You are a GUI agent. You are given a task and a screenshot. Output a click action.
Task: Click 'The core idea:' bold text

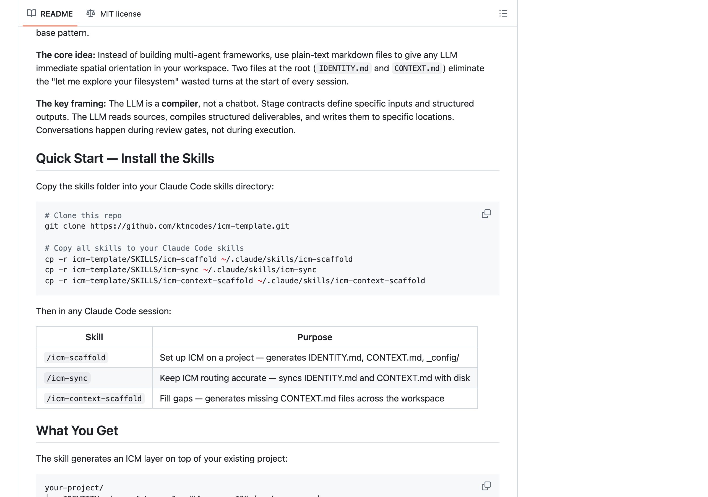click(x=66, y=55)
